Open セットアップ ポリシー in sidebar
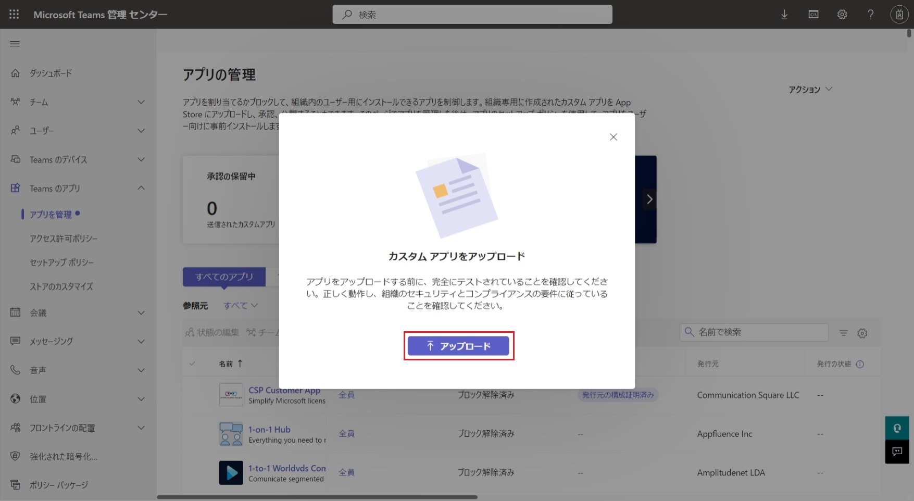This screenshot has width=914, height=501. coord(61,262)
